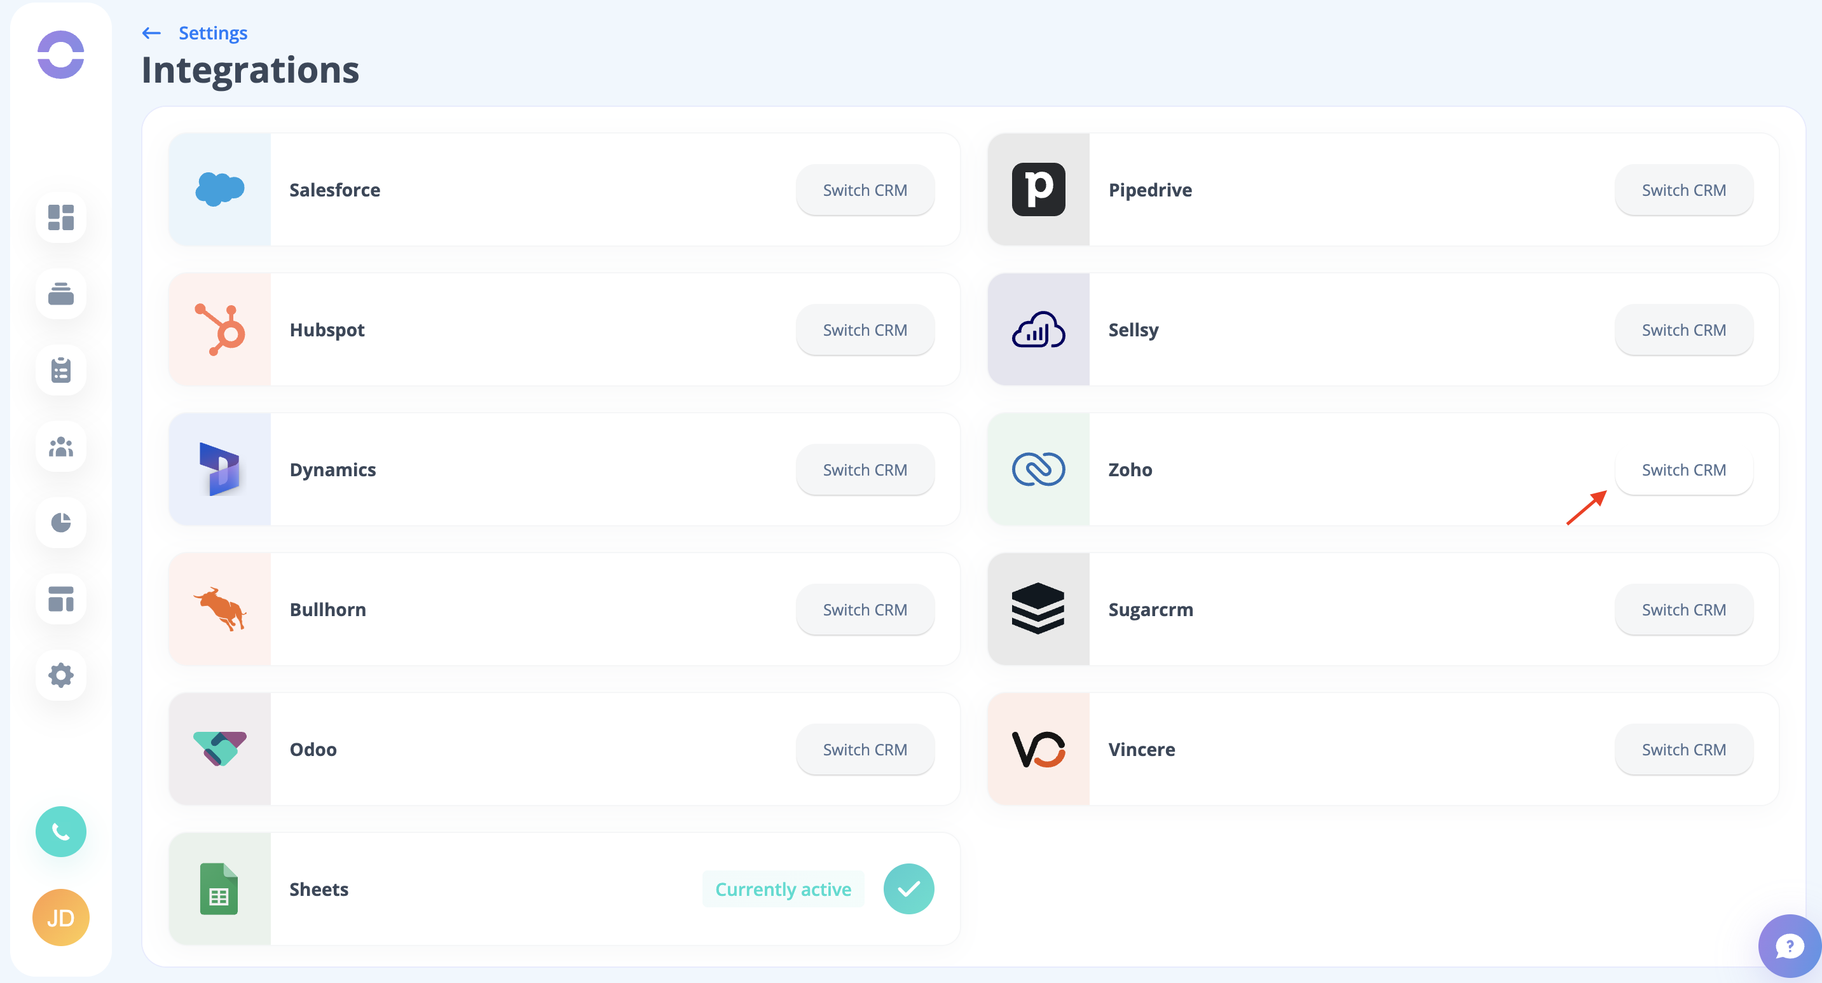Click the Vincere logo thumbnail
The height and width of the screenshot is (983, 1822).
[1038, 749]
